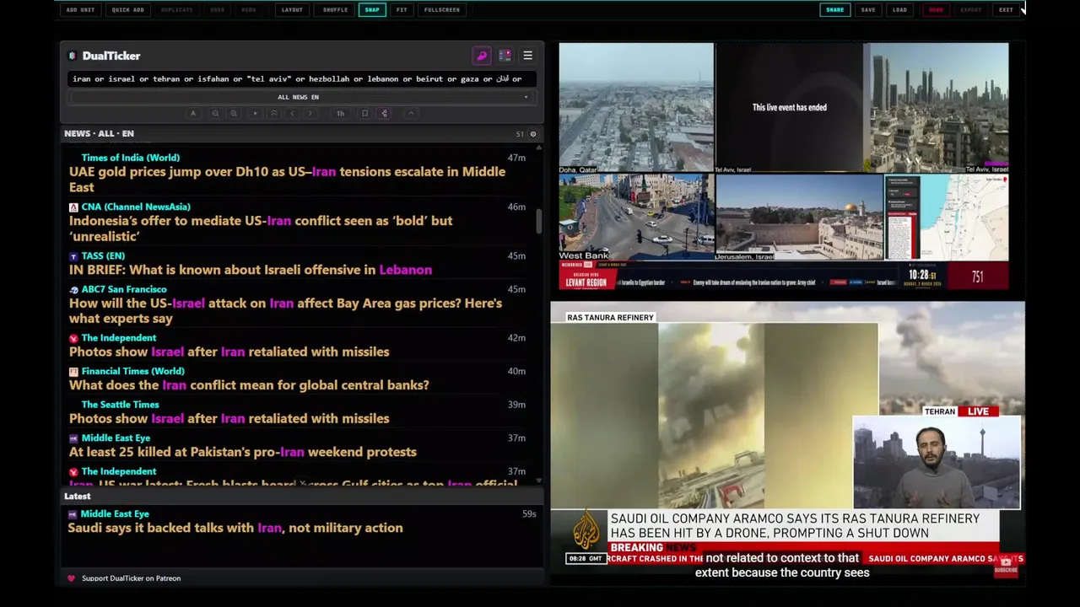
Task: Click the next right arrow icon
Action: pos(310,114)
